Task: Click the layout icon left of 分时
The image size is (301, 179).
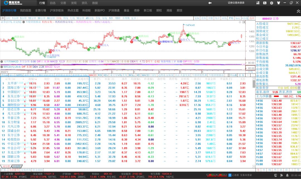Action: tap(3, 18)
